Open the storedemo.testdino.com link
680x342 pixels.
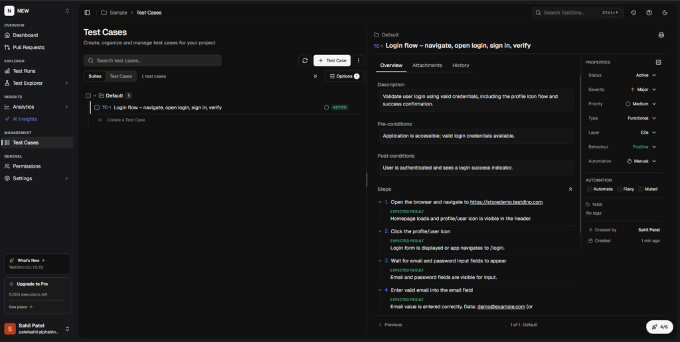tap(507, 202)
